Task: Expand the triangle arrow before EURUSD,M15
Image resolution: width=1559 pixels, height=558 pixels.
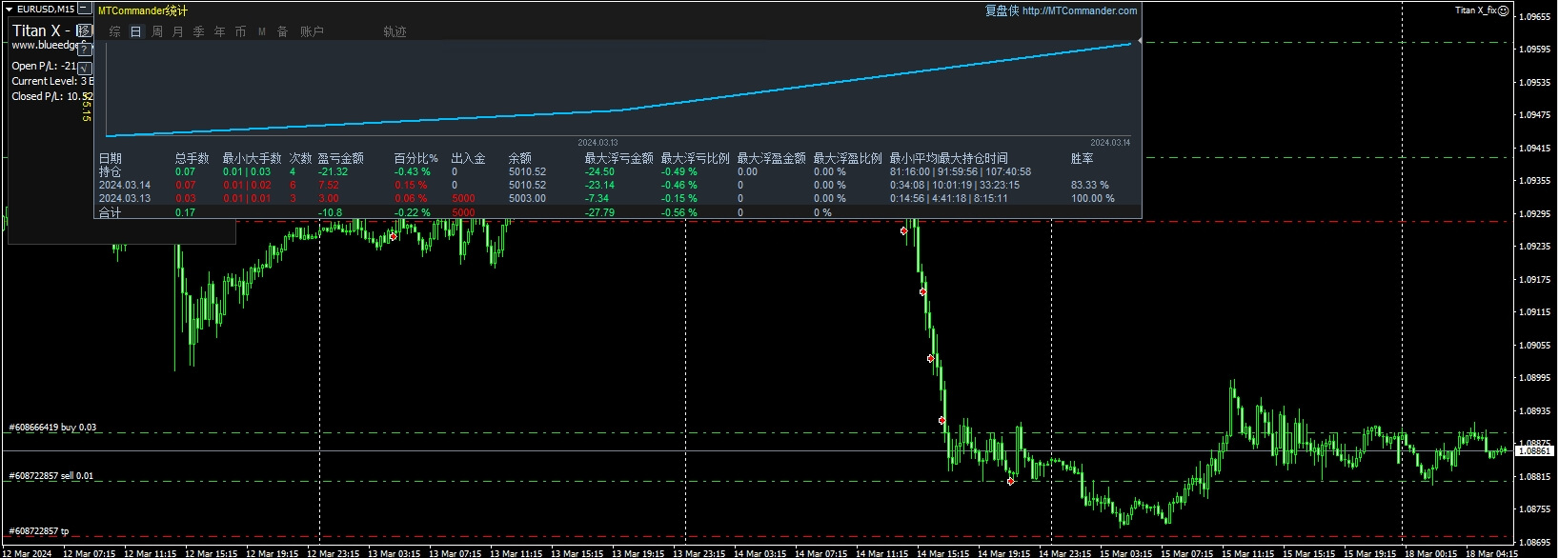Action: [x=10, y=10]
